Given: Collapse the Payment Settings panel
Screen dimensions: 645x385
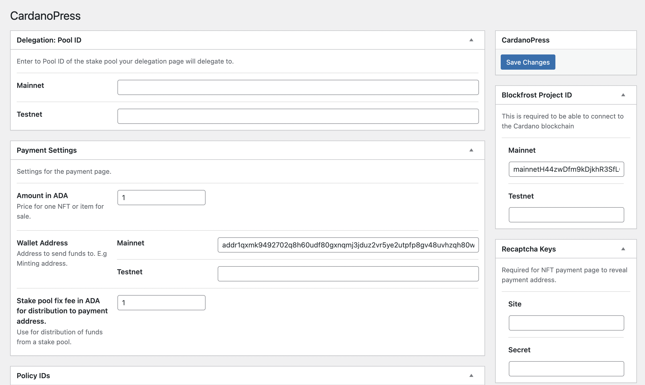Looking at the screenshot, I should click(471, 150).
